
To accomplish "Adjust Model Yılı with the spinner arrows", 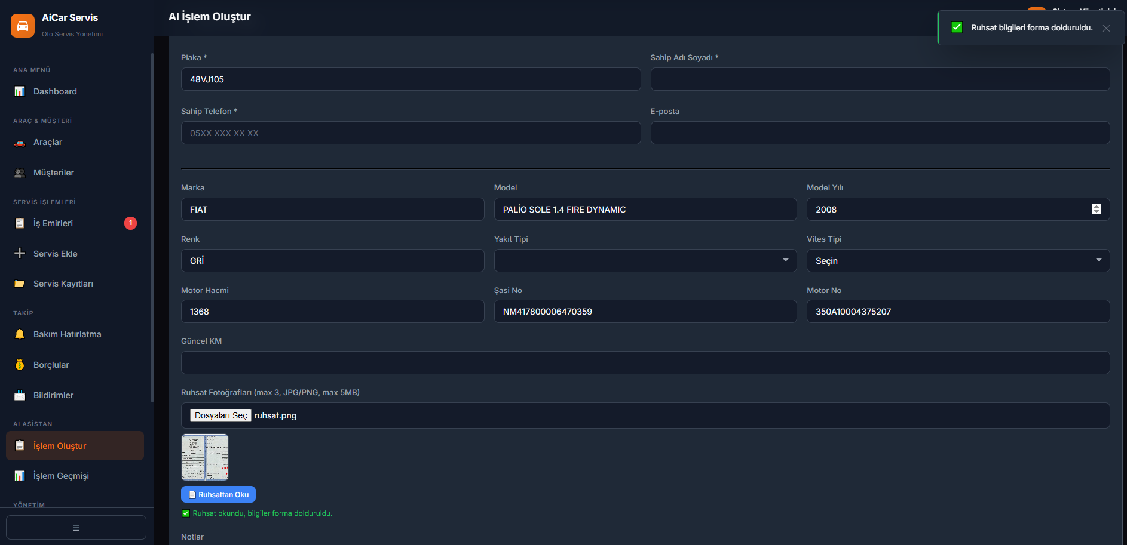I will pos(1097,209).
